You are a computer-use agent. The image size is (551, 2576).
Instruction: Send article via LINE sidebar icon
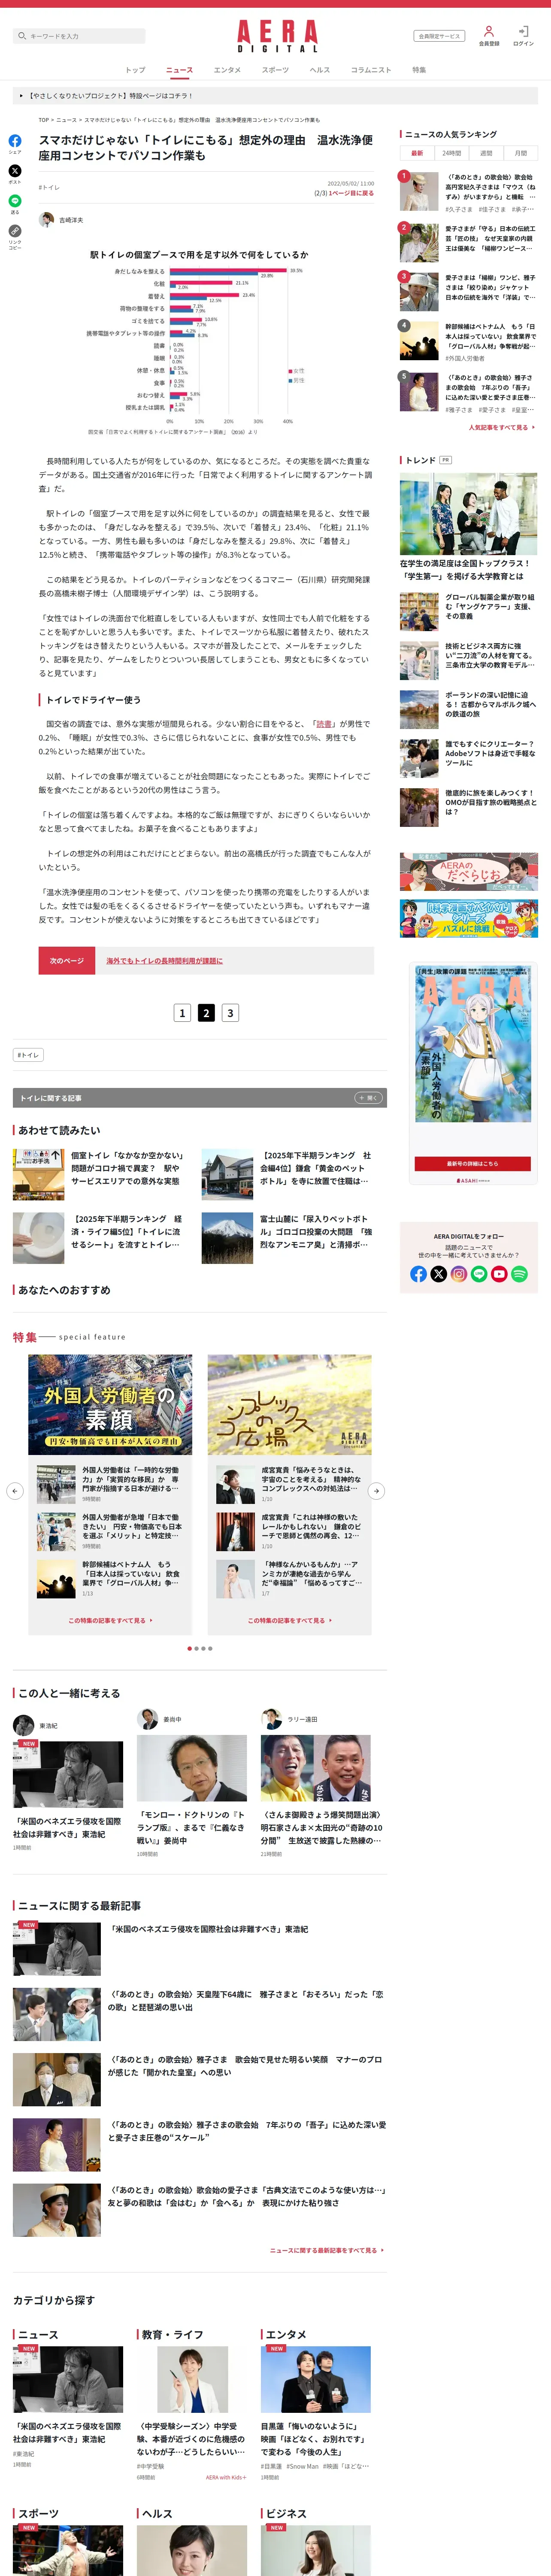pyautogui.click(x=15, y=201)
